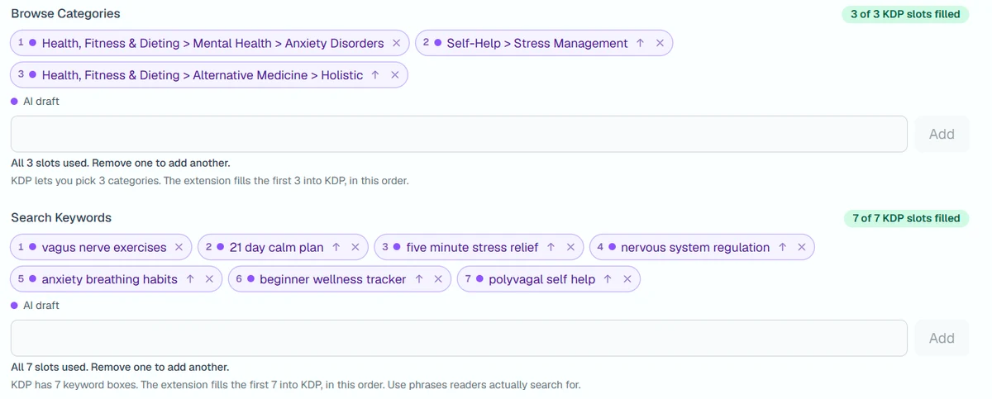
Task: Move 'polyvagal self help' keyword up
Action: pyautogui.click(x=608, y=279)
